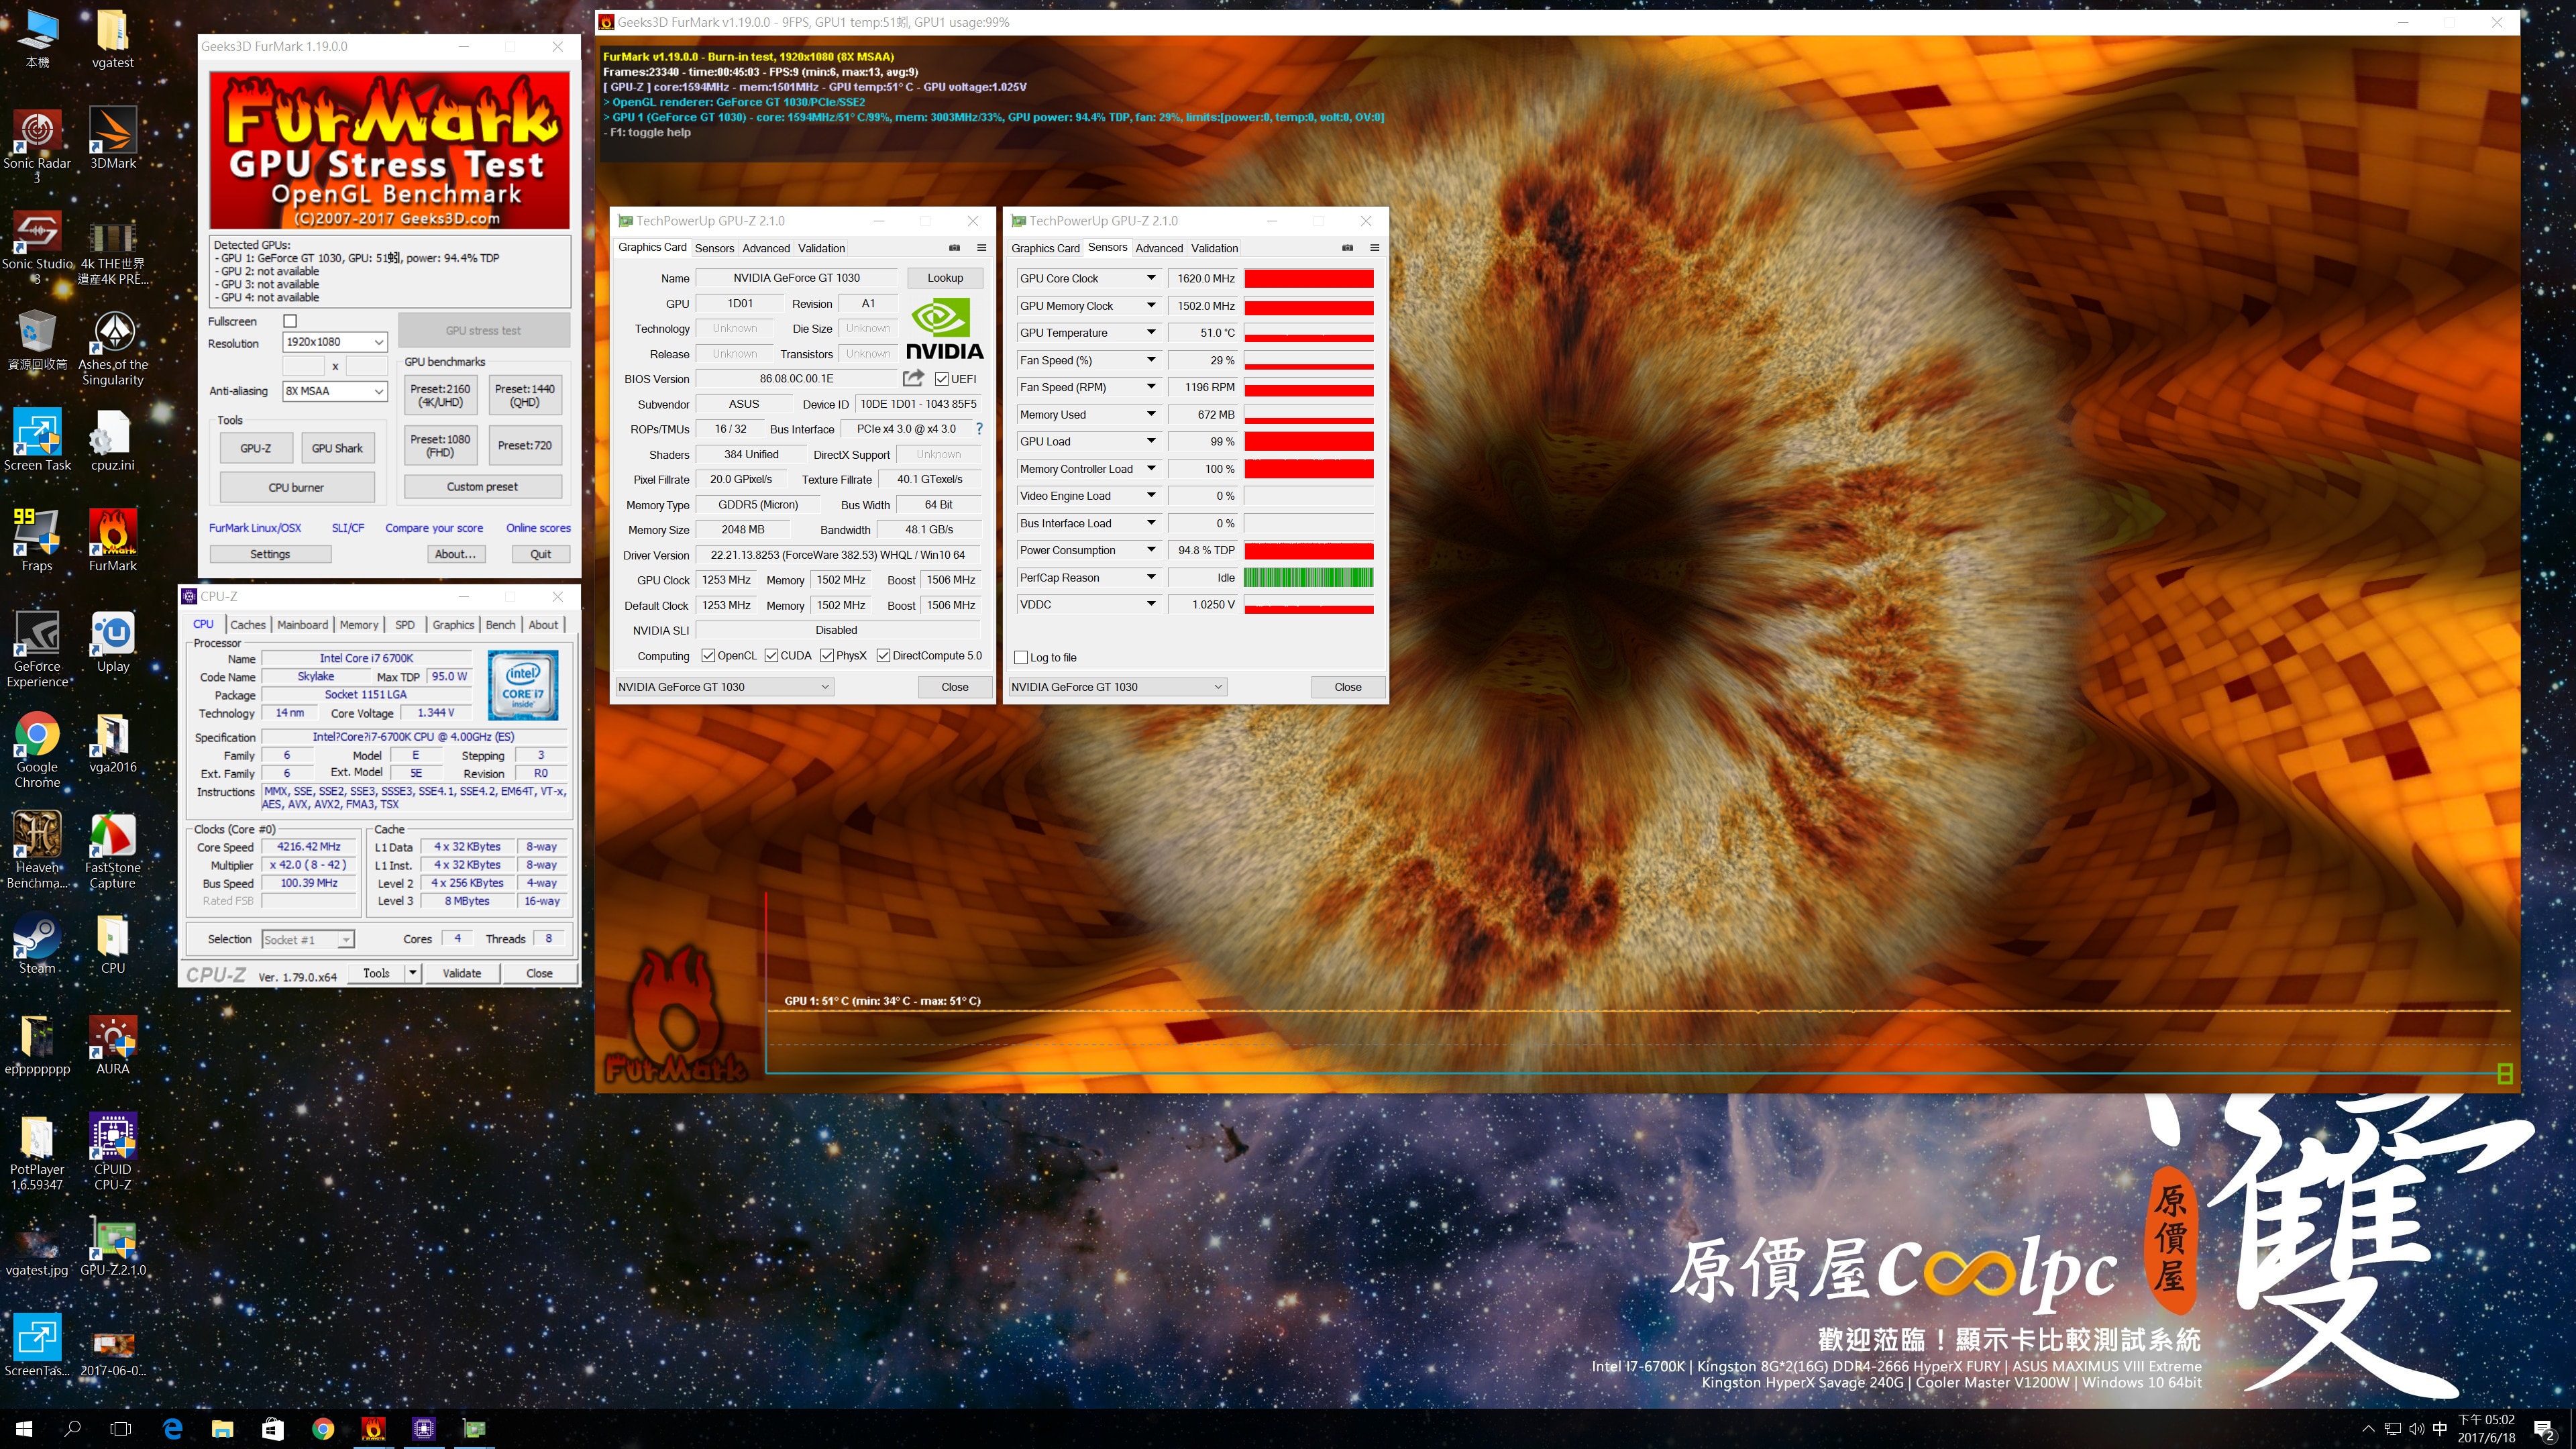Open the CPU-Z Tools dropdown arrow
The width and height of the screenshot is (2576, 1449).
(412, 973)
